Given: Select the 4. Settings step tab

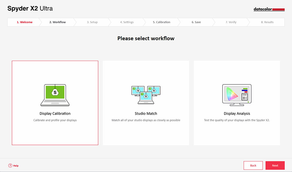Looking at the screenshot, I should click(127, 22).
